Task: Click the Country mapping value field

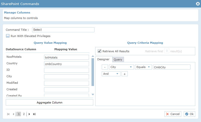Action: [66, 64]
